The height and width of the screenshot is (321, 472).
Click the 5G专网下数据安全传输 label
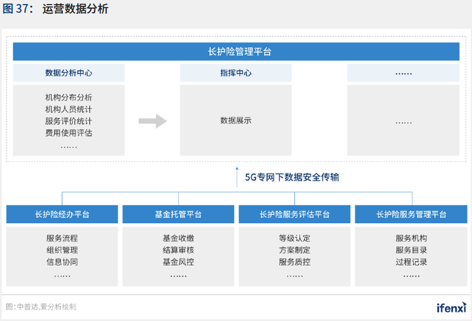point(292,177)
